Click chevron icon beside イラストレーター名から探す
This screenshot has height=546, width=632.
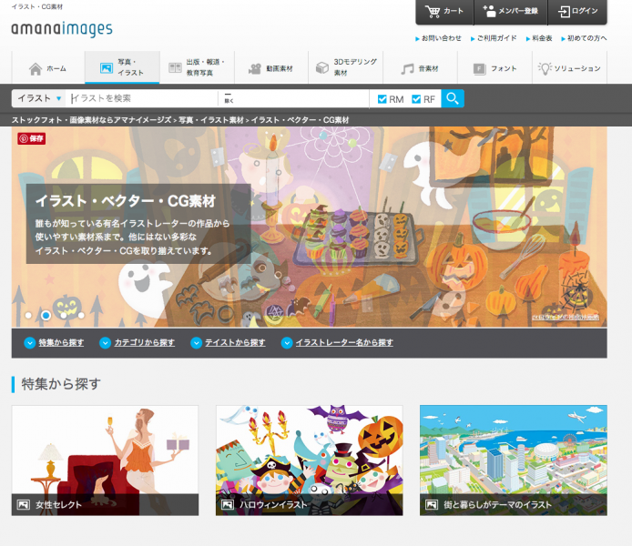click(x=287, y=343)
